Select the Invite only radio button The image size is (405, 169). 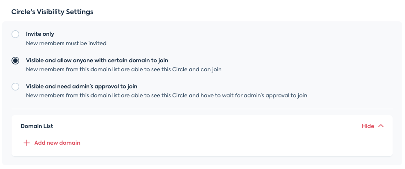coord(15,34)
